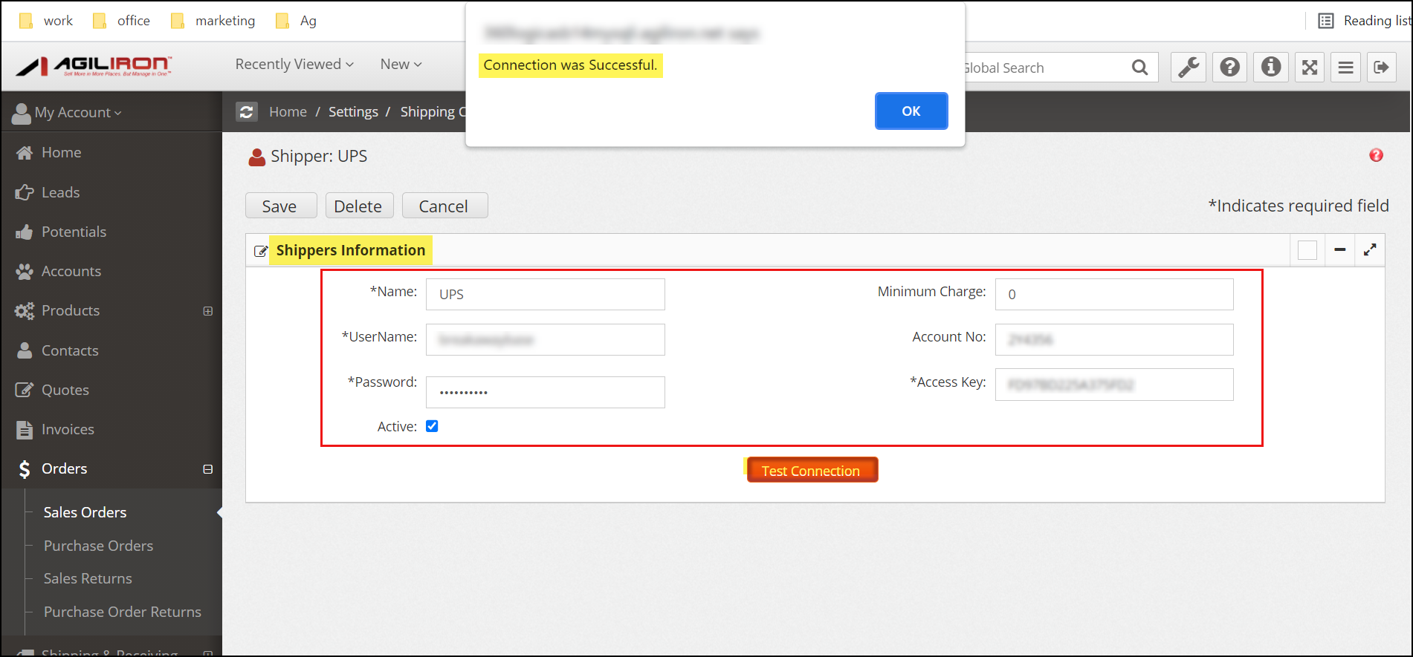Toggle the white square box in panel header
This screenshot has width=1413, height=657.
(1307, 250)
